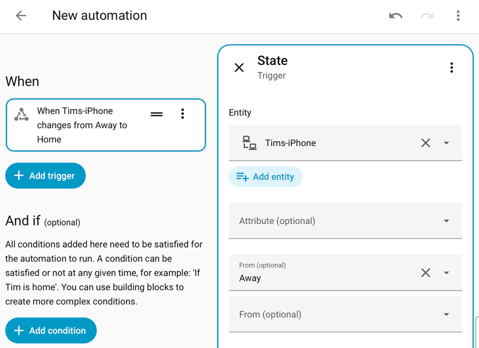Open the From dropdown showing Away
This screenshot has height=348, width=479.
click(446, 273)
